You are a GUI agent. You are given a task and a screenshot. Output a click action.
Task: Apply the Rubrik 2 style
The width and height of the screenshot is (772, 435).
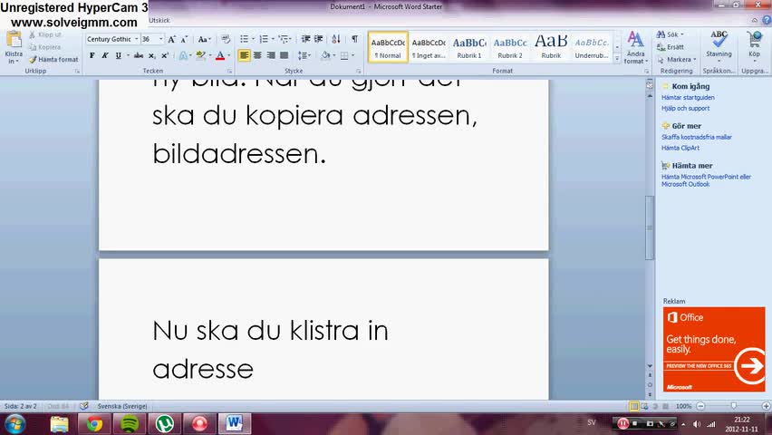click(510, 47)
